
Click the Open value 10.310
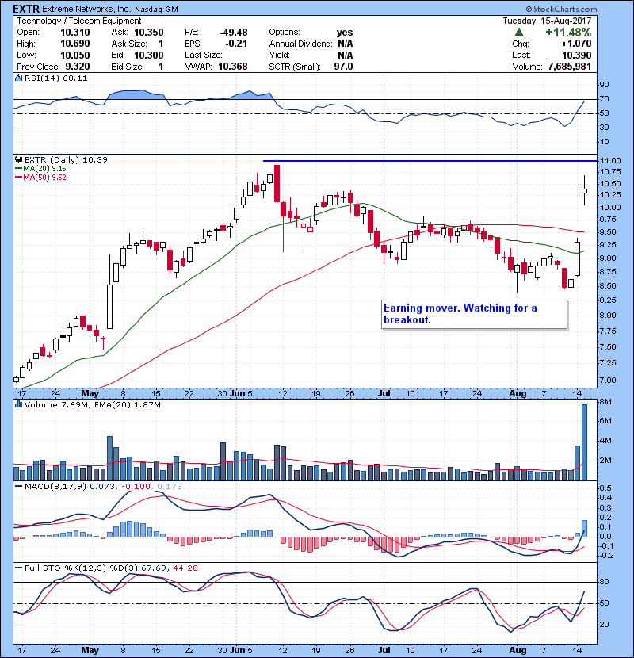point(74,33)
